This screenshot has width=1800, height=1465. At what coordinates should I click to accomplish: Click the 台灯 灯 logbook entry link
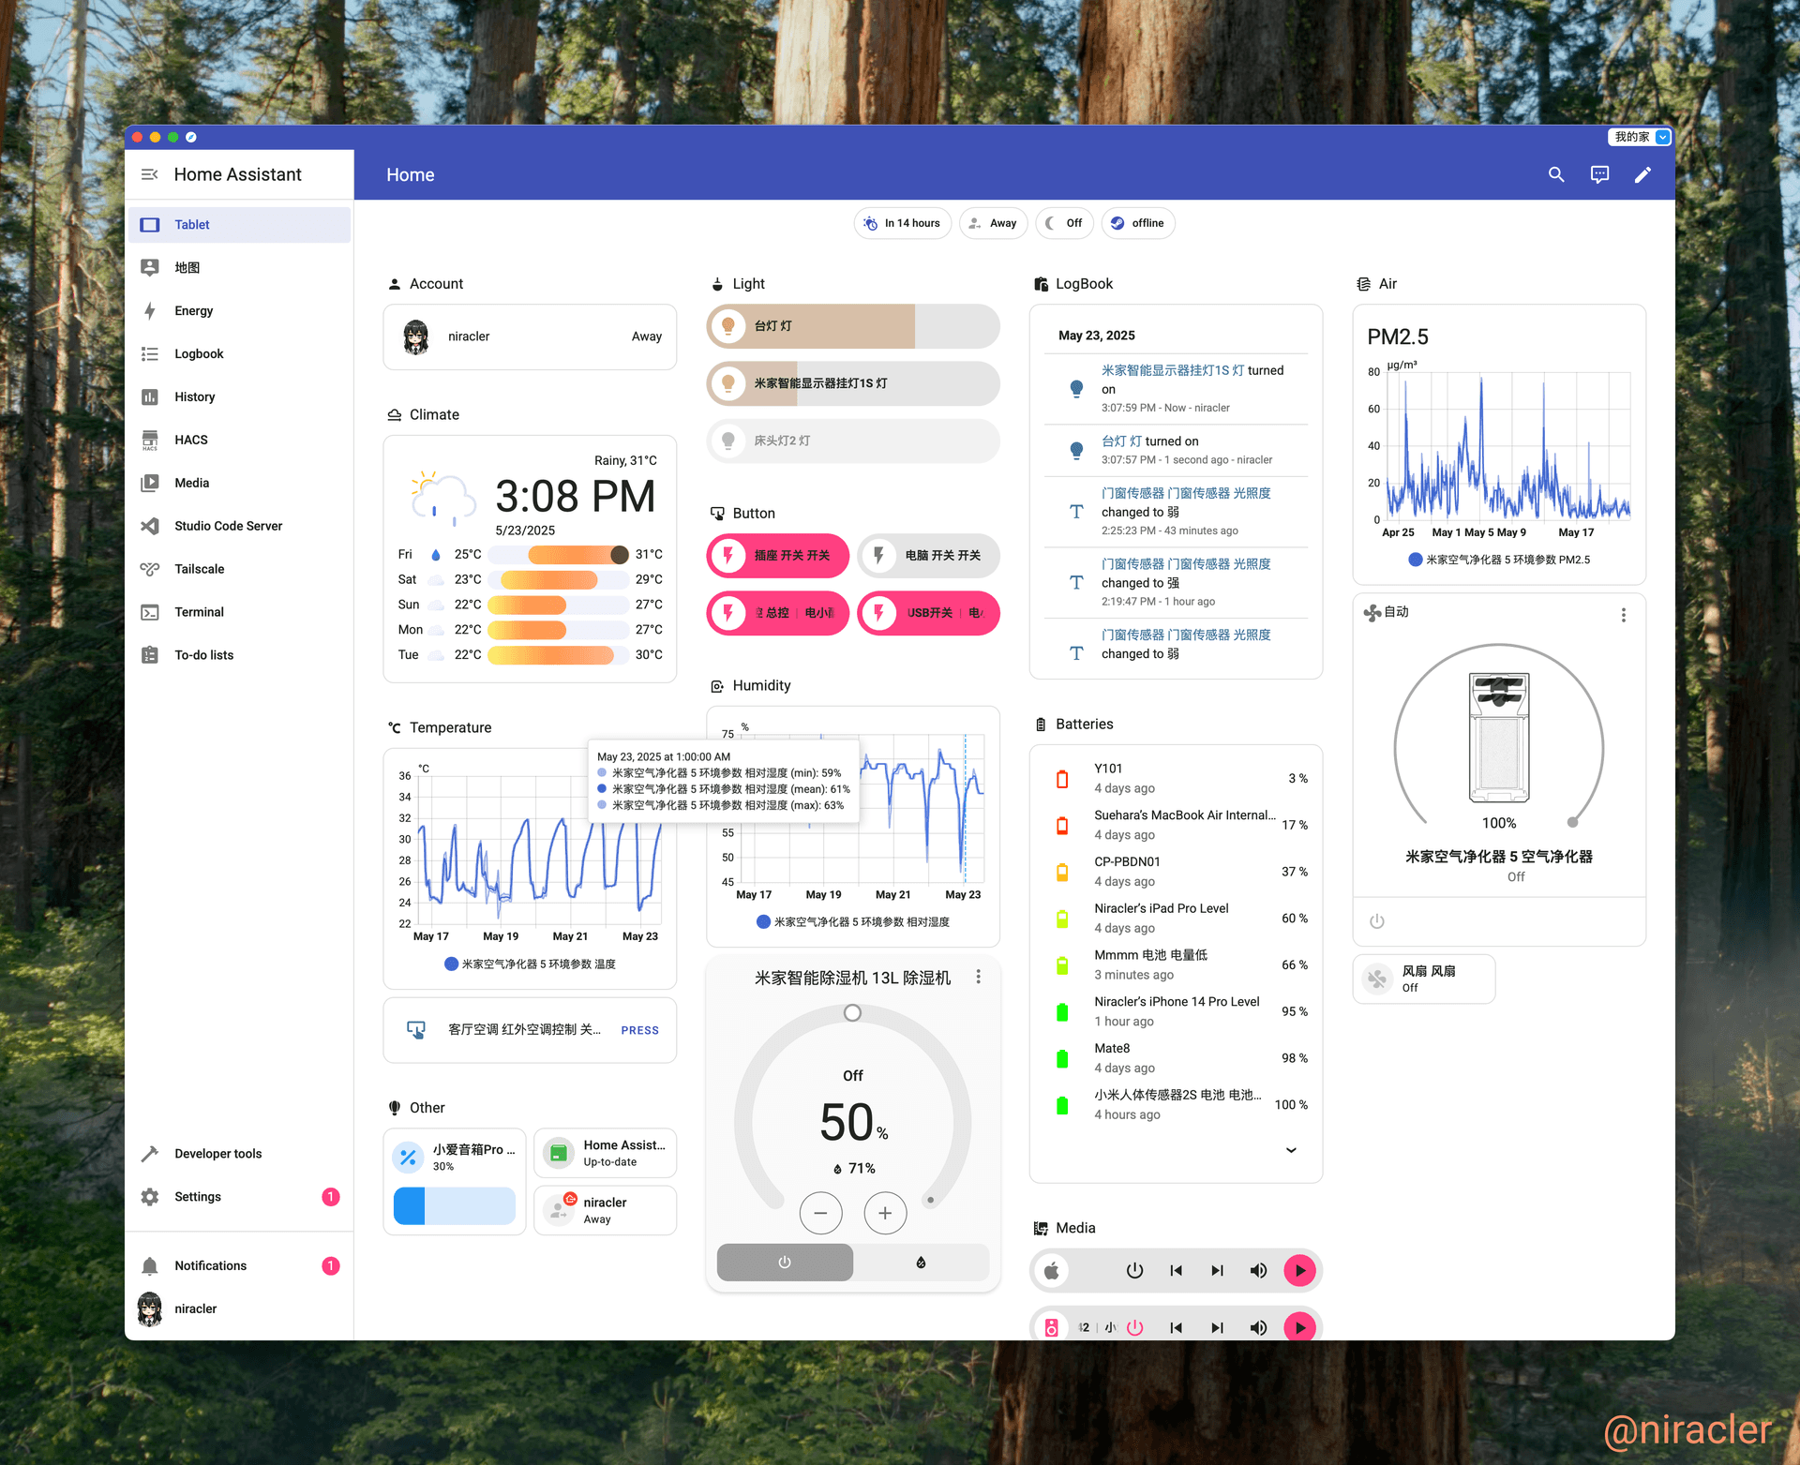click(1121, 441)
